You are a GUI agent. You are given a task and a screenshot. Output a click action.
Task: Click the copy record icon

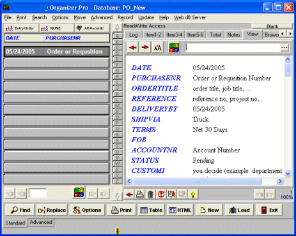(x=172, y=195)
